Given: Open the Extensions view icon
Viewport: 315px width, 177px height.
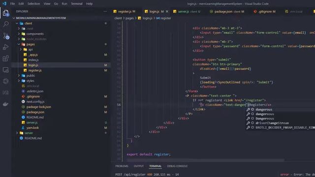Looking at the screenshot, I should click(x=5, y=59).
